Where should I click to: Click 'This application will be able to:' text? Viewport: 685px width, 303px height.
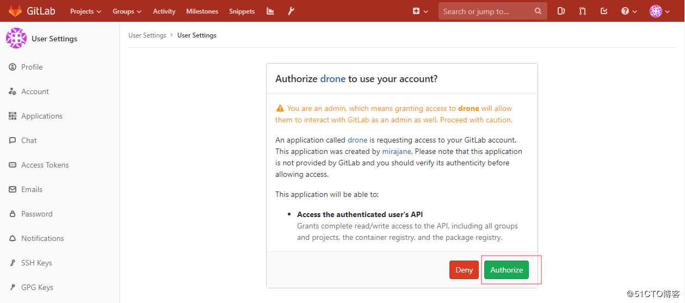click(327, 194)
